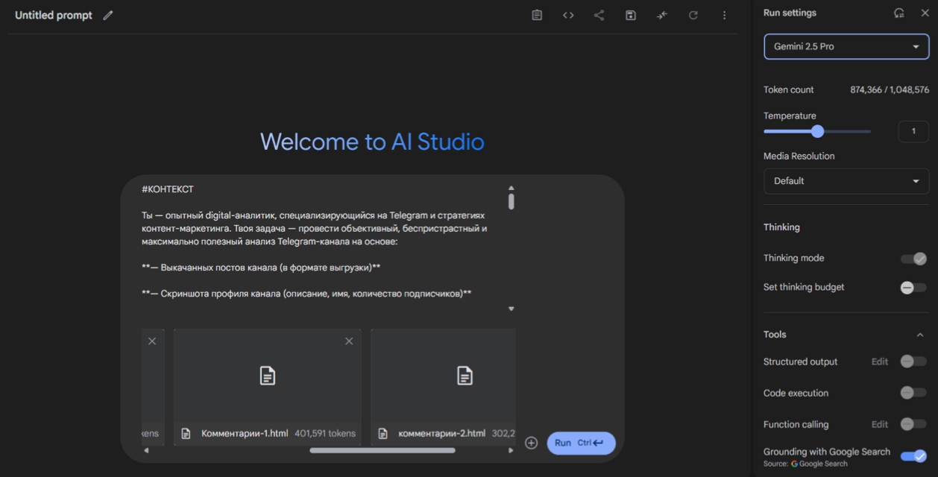Click the refresh icon in top toolbar
Viewport: 938px width, 477px height.
[693, 15]
